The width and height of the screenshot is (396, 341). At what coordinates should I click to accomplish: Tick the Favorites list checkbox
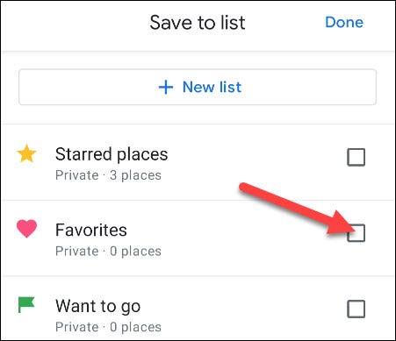pyautogui.click(x=356, y=233)
